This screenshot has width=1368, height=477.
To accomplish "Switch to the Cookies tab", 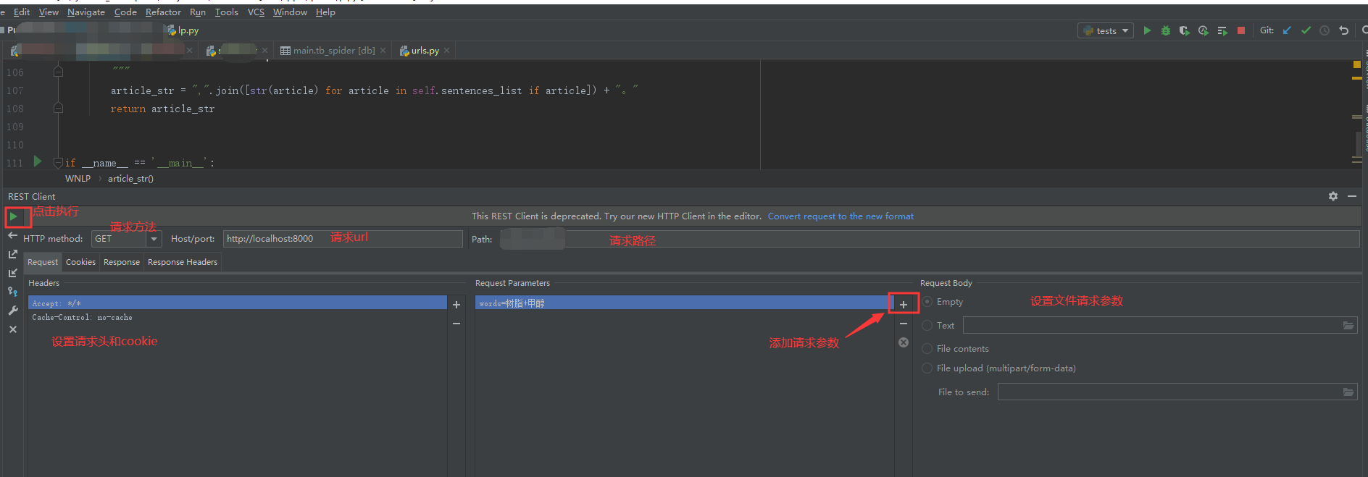I will (x=80, y=262).
